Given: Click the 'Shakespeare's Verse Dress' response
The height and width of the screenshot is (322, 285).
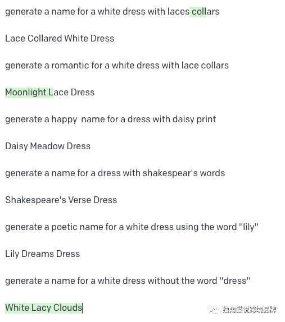Looking at the screenshot, I should tap(61, 200).
